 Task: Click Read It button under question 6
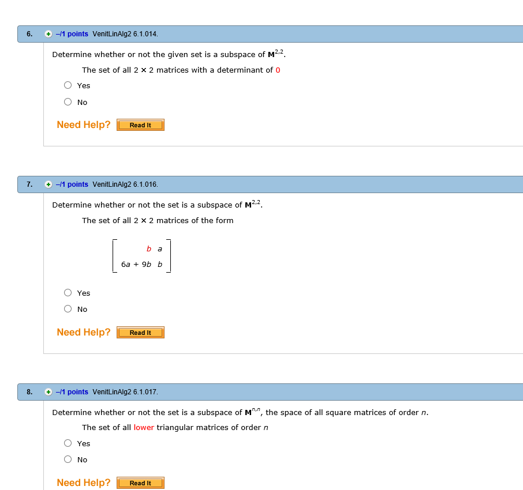click(x=140, y=125)
